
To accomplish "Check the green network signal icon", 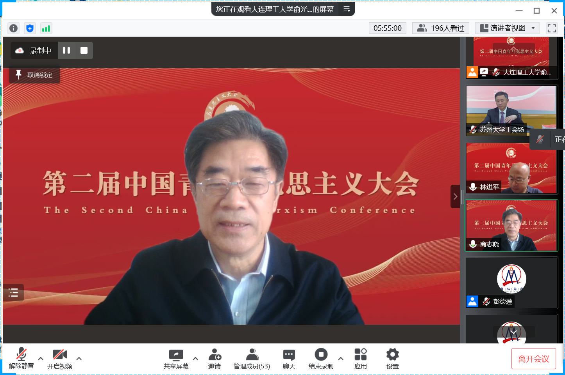I will click(x=46, y=28).
